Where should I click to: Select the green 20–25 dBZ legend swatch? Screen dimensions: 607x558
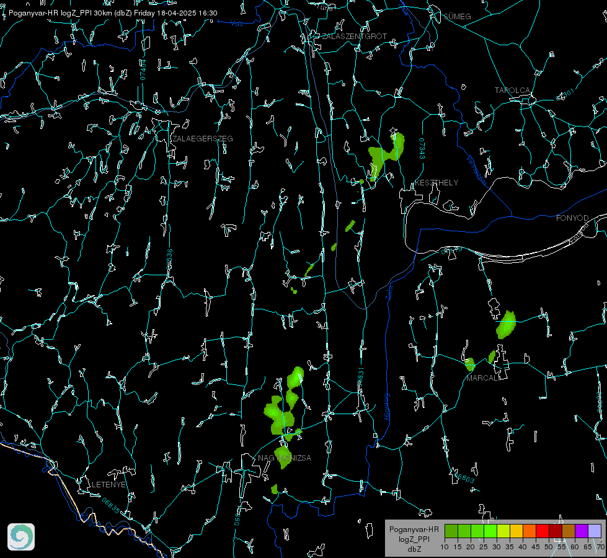(477, 531)
